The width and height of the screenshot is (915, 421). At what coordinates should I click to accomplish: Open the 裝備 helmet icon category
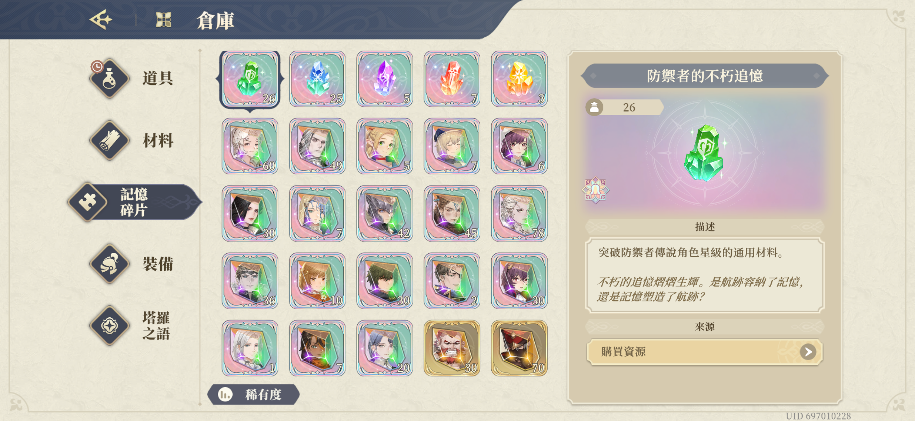tap(109, 264)
